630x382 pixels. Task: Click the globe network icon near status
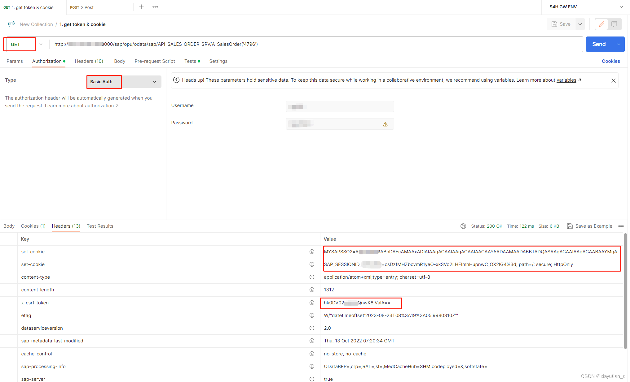(463, 226)
